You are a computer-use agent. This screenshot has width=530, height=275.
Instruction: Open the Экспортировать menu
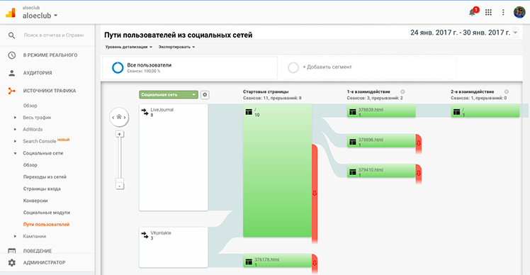[176, 47]
